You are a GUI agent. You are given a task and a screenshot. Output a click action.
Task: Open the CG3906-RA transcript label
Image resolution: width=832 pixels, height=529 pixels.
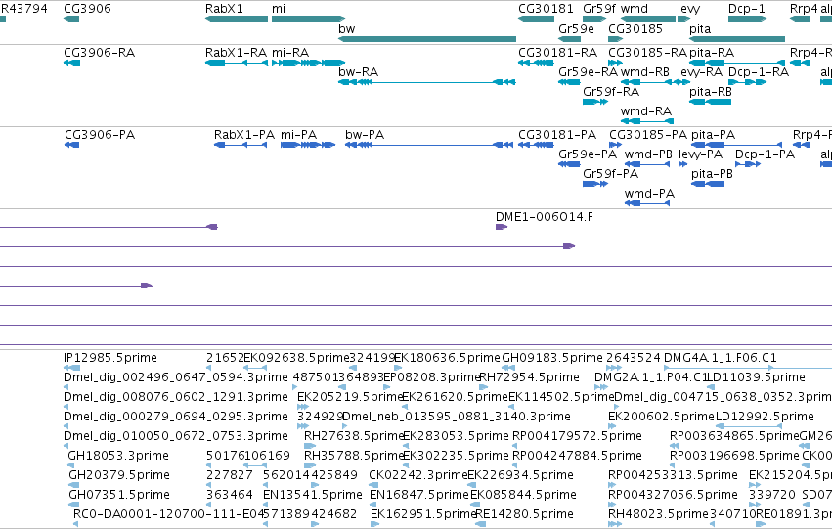[x=99, y=53]
